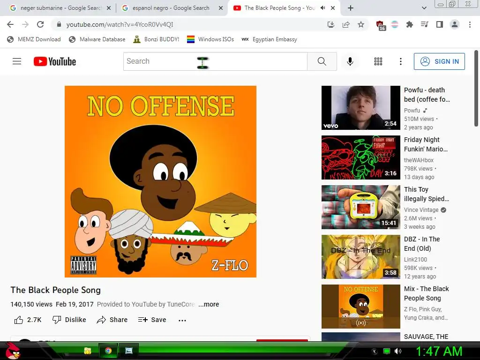This screenshot has width=480, height=360.
Task: Click the 1:47 AM clock
Action: [x=439, y=351]
